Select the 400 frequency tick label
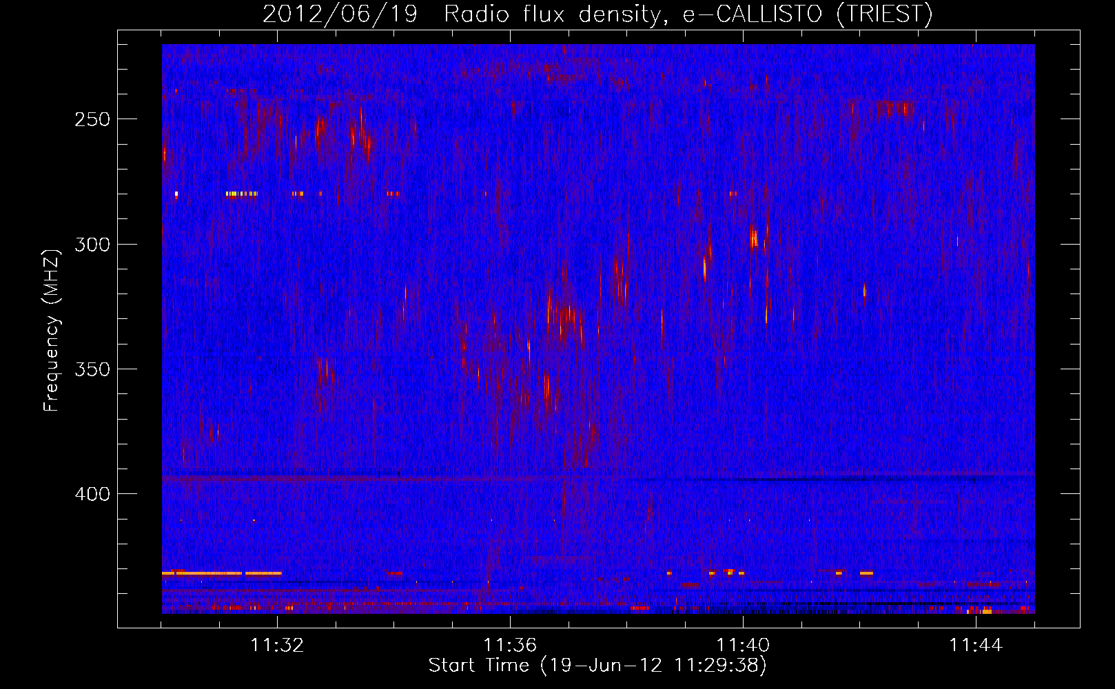This screenshot has width=1115, height=689. click(92, 494)
